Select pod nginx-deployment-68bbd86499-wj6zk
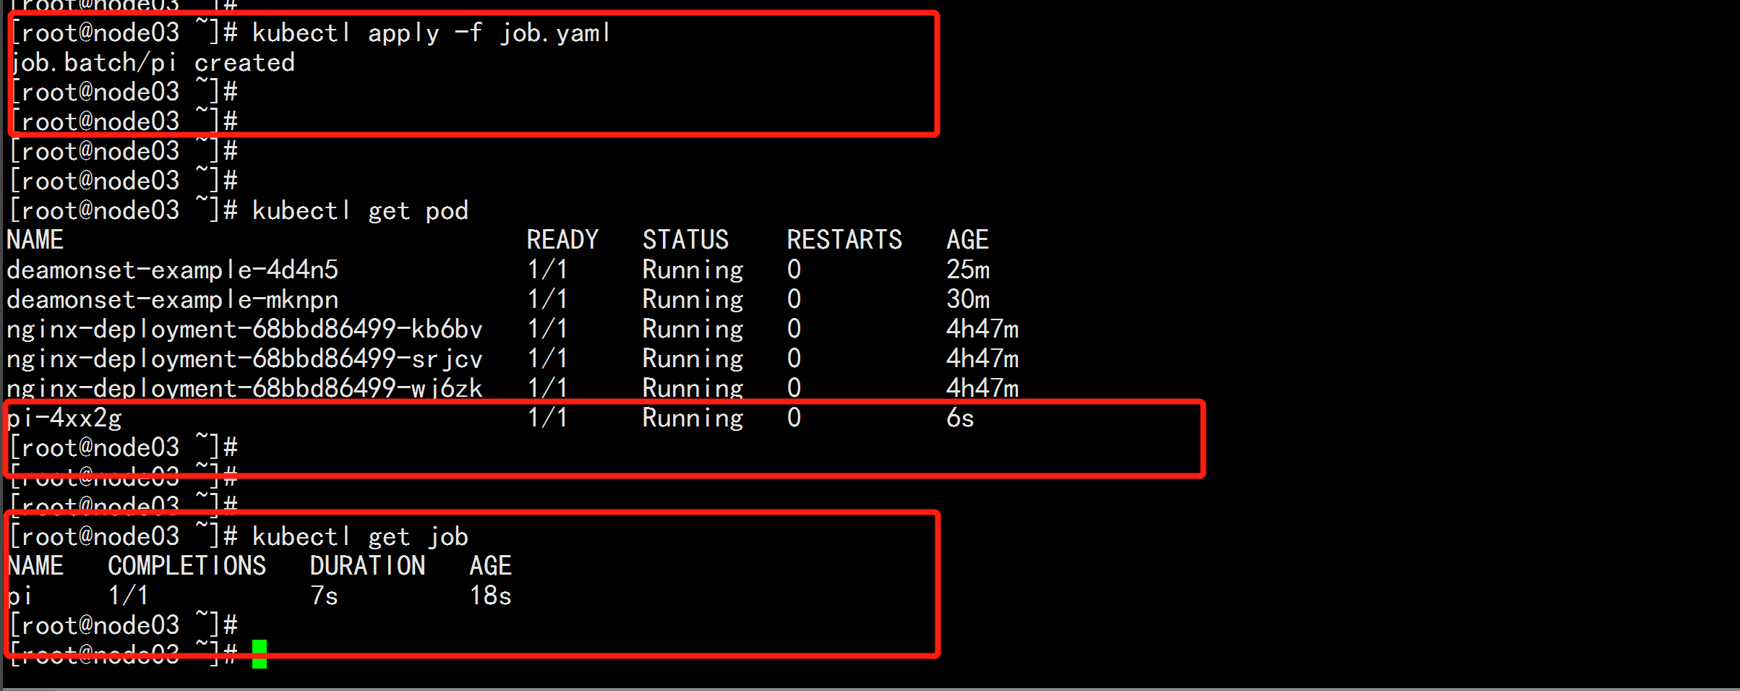 (244, 389)
